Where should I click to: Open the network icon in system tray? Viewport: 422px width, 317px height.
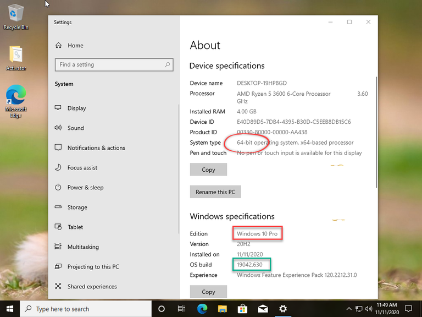pyautogui.click(x=359, y=309)
